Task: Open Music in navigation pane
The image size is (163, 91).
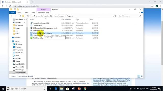Action: 17,56
